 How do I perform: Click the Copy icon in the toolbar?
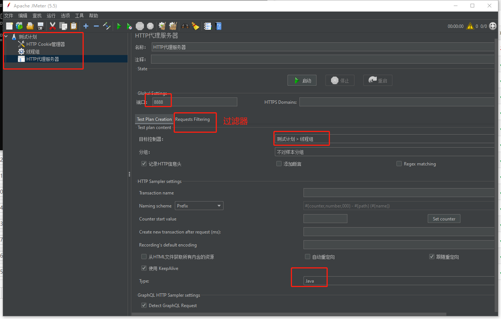(63, 26)
